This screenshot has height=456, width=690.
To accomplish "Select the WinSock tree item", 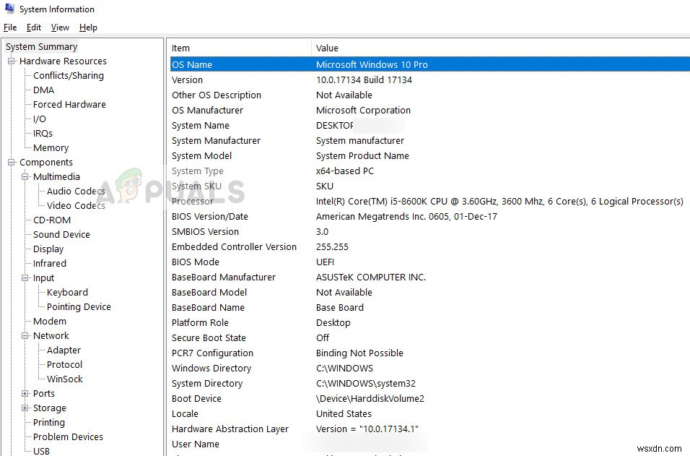I will pos(65,379).
